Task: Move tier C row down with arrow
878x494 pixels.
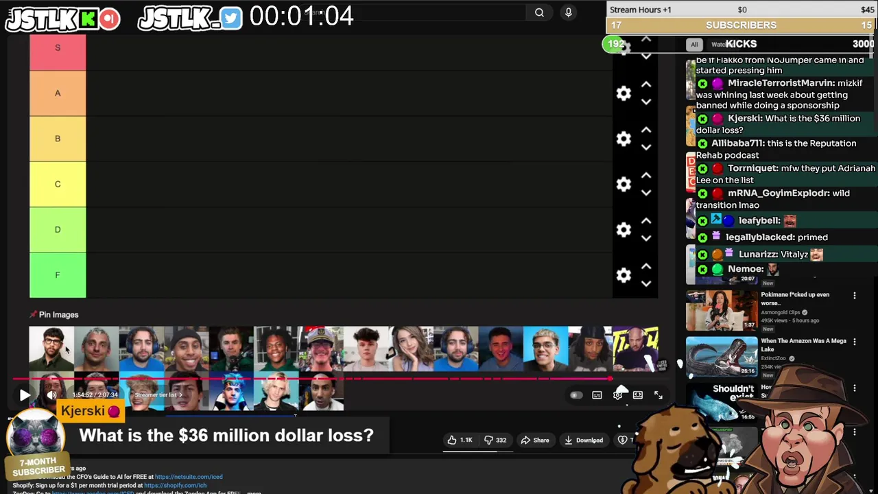Action: tap(645, 192)
